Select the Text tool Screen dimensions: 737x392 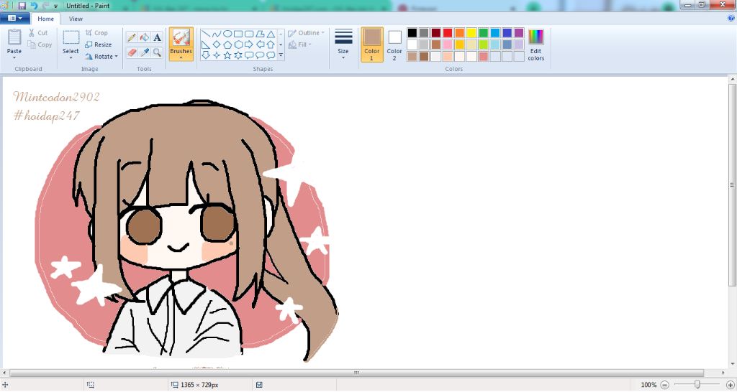(x=158, y=37)
